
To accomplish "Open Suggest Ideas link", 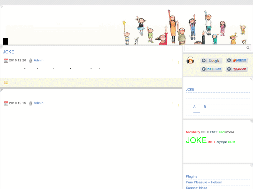I will [197, 188].
